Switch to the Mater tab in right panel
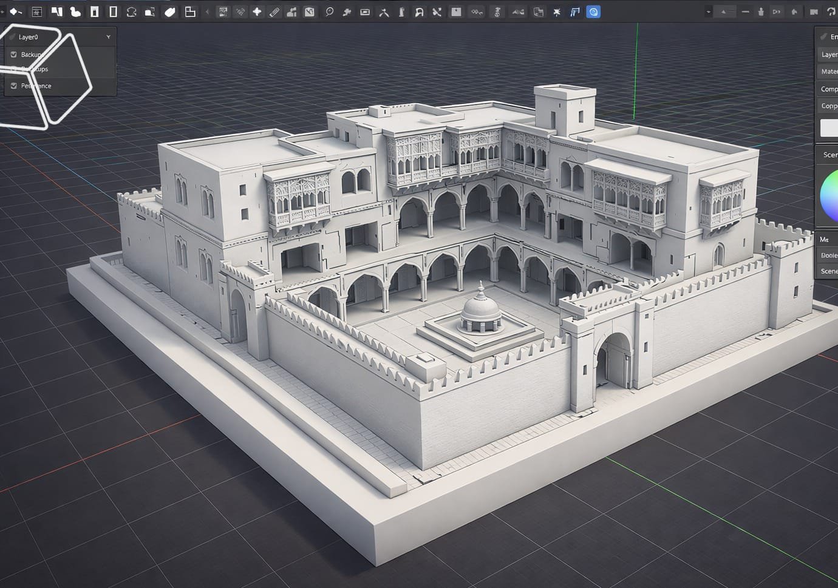The height and width of the screenshot is (588, 838). tap(829, 71)
